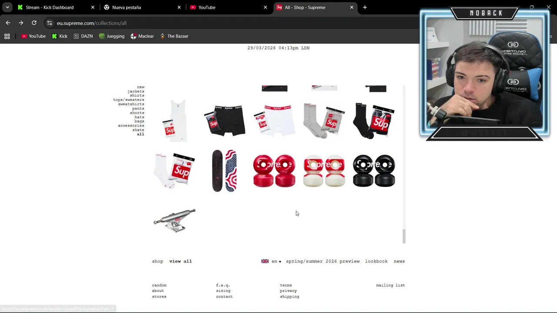Open the silver skateboard truck product
Screen dimensions: 557x313
coord(174,220)
